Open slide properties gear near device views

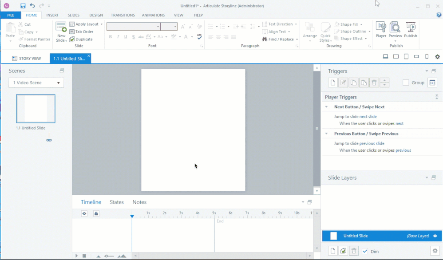(x=437, y=56)
